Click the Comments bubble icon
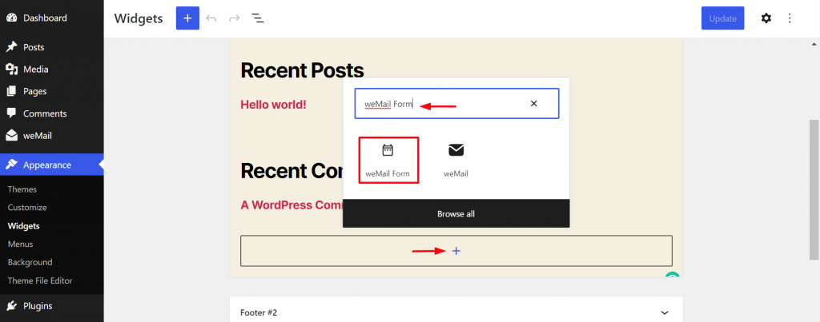Screen dimensions: 820x322 (x=11, y=113)
